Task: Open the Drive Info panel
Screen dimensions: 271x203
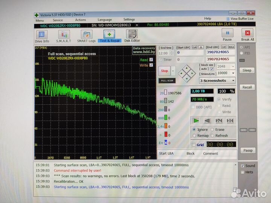Action: point(42,36)
